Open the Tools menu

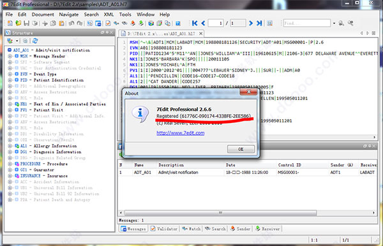[125, 15]
